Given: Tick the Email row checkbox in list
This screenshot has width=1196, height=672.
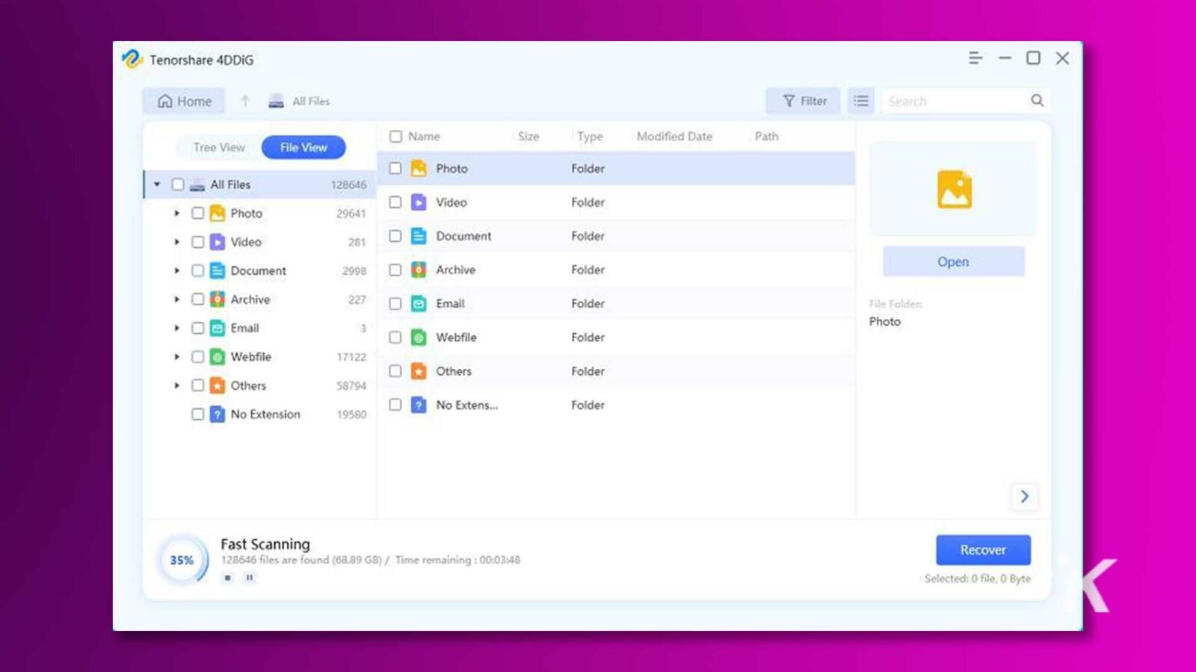Looking at the screenshot, I should click(x=395, y=304).
